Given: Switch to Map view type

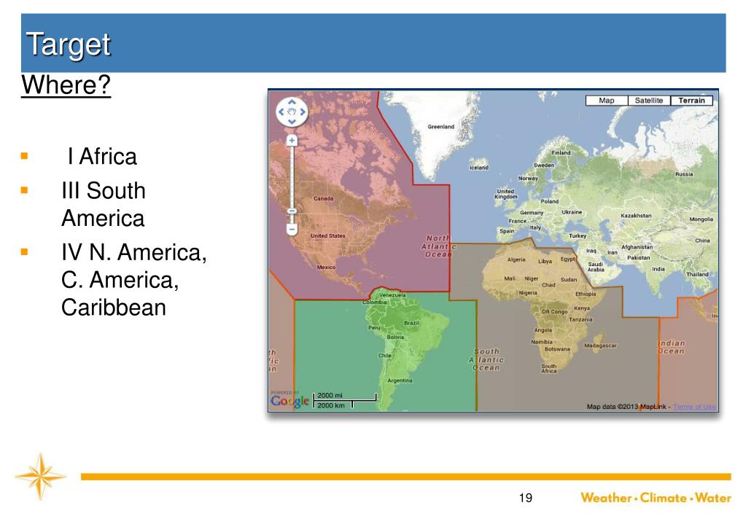Looking at the screenshot, I should [x=607, y=101].
